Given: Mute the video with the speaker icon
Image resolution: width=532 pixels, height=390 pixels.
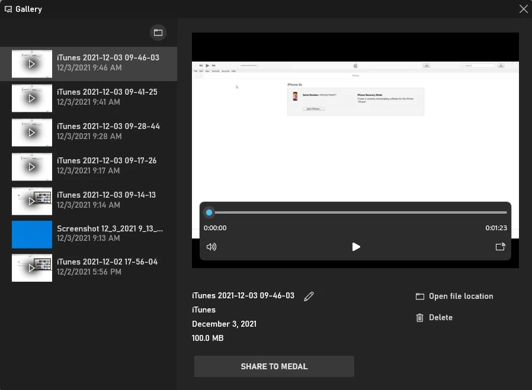Looking at the screenshot, I should click(x=211, y=247).
